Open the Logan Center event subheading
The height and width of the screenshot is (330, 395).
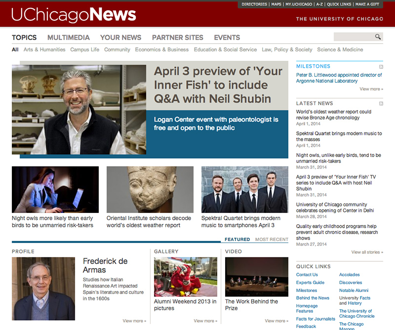pos(216,124)
